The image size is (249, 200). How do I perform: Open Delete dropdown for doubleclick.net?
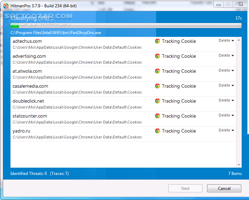[x=226, y=101]
